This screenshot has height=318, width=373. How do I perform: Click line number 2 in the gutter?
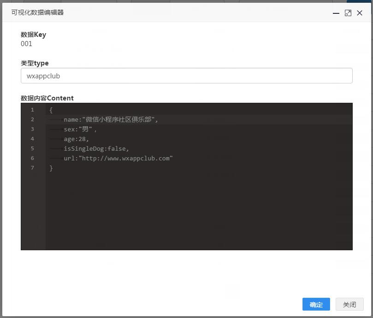[32, 119]
